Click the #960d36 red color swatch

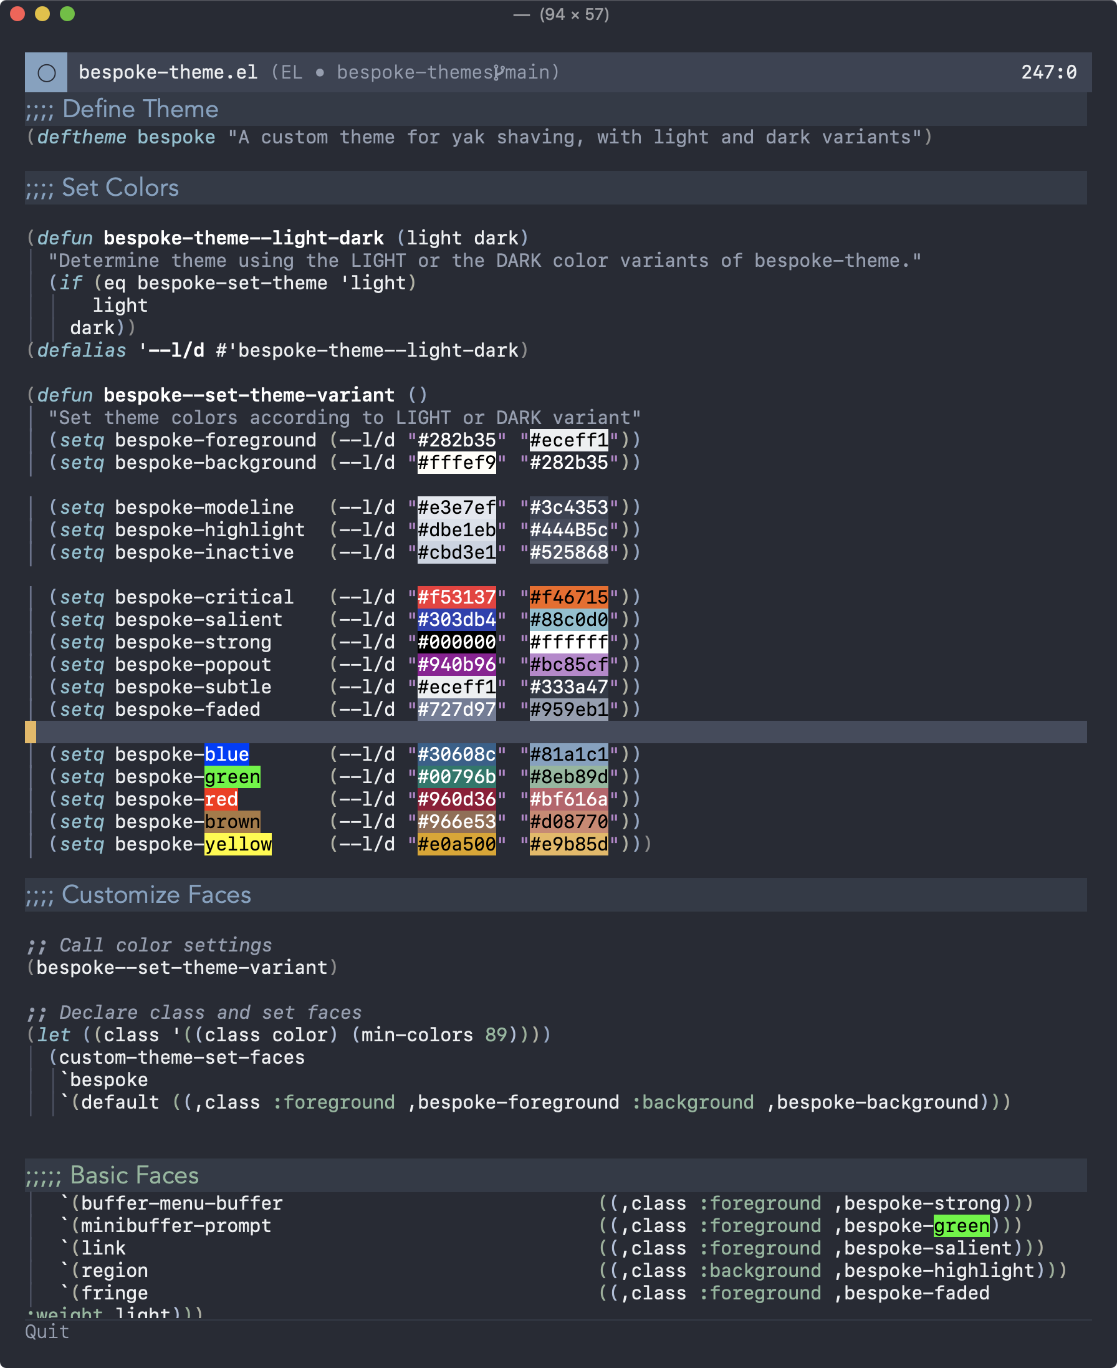point(457,799)
